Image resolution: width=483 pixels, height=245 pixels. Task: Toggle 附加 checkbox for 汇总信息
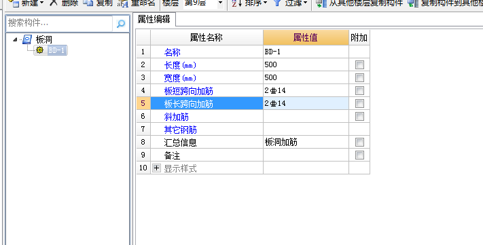[359, 143]
